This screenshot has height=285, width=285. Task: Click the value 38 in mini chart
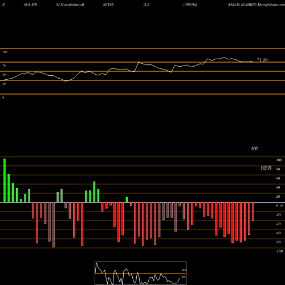(184, 270)
